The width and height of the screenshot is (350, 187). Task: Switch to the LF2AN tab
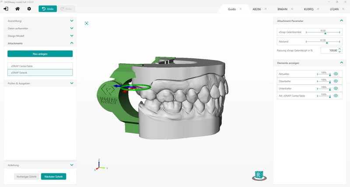tap(334, 9)
